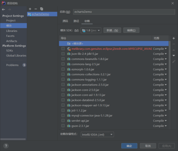Add a dependency with the plus icon
178x151 pixels.
[174, 38]
